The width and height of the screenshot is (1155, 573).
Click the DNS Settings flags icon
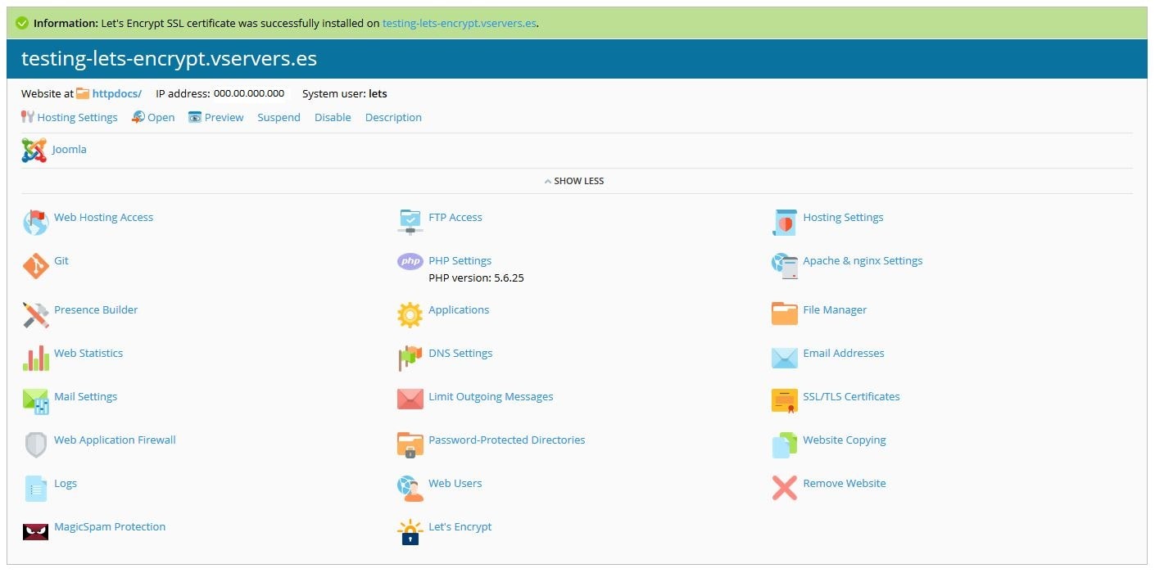410,358
